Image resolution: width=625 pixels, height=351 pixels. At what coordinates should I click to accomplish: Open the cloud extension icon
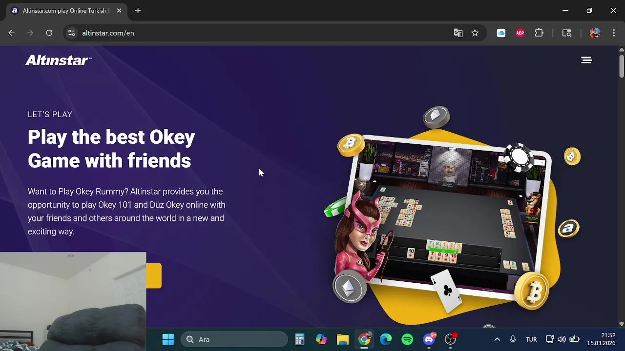point(501,33)
